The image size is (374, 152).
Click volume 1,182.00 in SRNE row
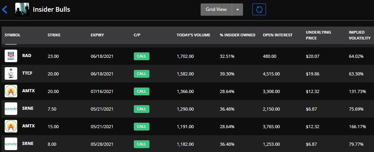pyautogui.click(x=185, y=144)
